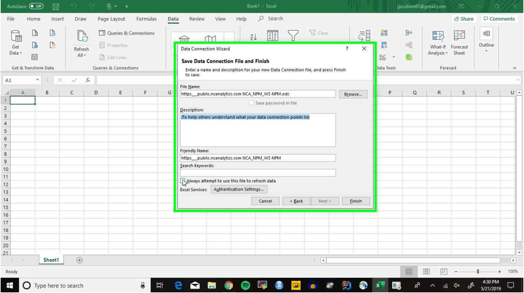The image size is (524, 293).
Task: Click the Finish button
Action: tap(356, 201)
